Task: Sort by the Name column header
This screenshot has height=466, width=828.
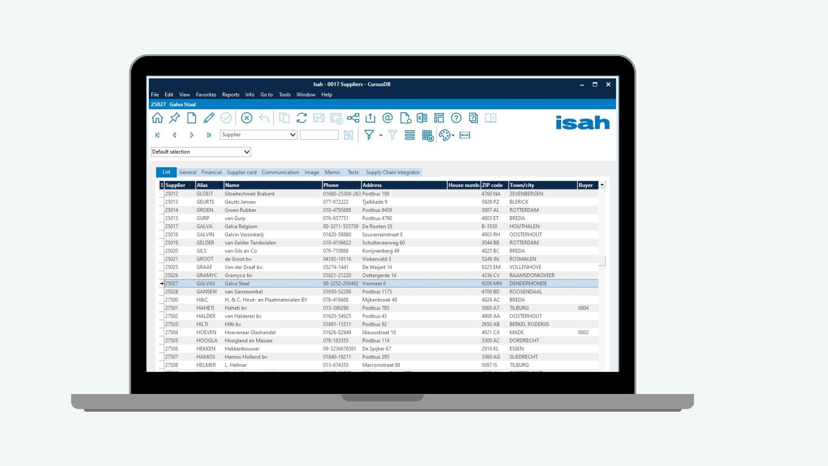Action: coord(273,185)
